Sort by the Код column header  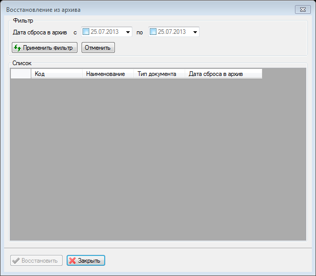(56, 74)
